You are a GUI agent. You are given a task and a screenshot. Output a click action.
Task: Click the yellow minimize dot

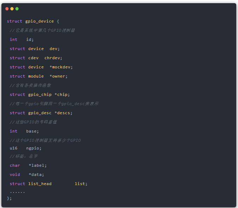tap(12, 9)
